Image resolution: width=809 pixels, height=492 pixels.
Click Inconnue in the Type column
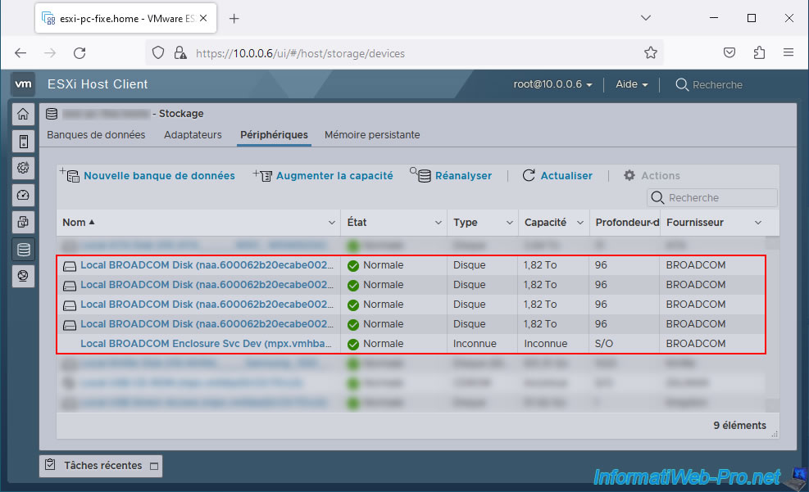point(475,344)
